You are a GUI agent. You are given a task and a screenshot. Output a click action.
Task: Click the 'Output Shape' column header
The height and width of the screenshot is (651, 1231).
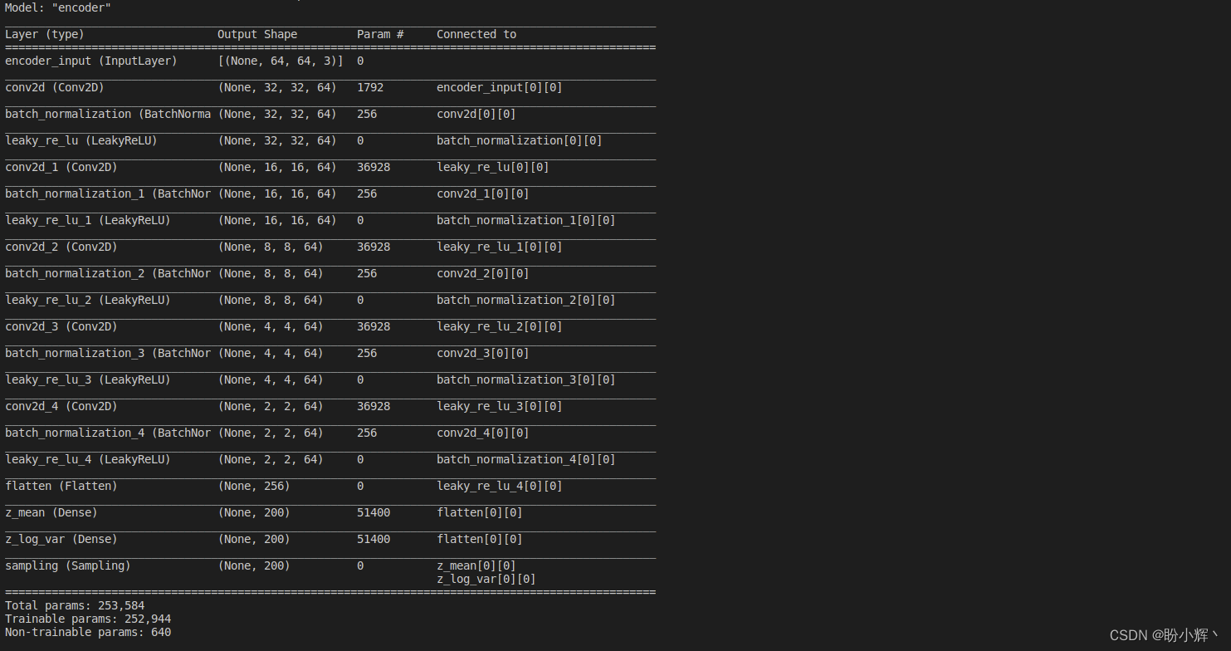tap(257, 34)
